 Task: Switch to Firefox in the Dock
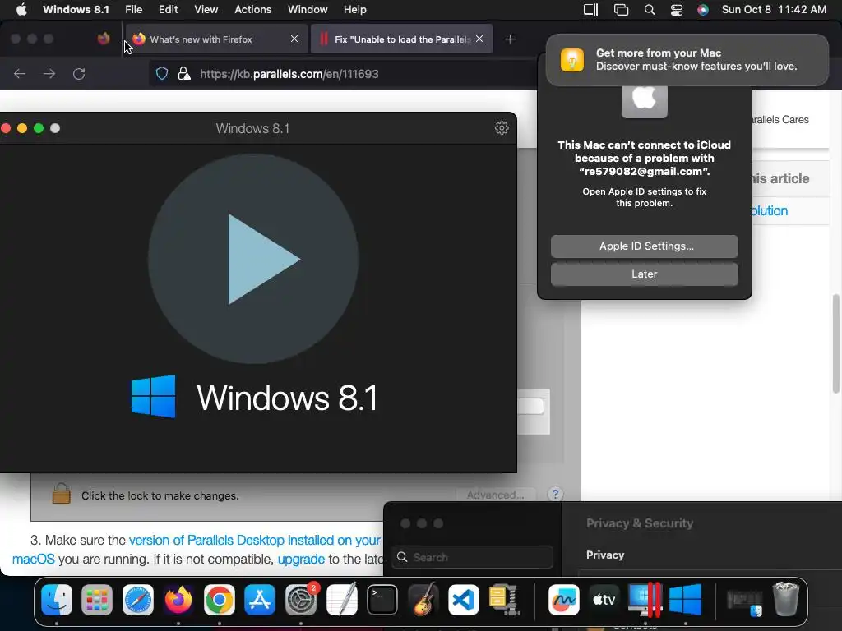pyautogui.click(x=178, y=599)
